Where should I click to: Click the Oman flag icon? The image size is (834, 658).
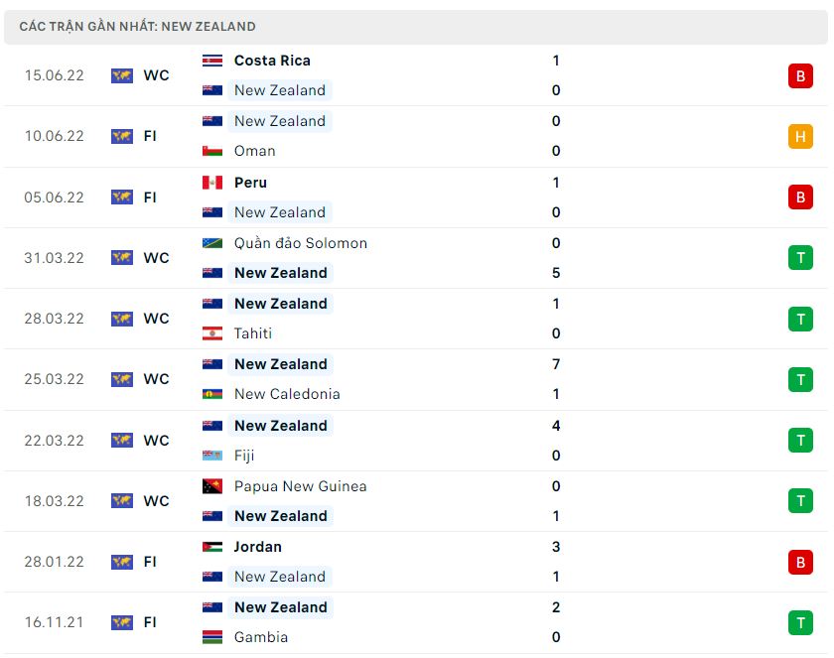click(211, 151)
